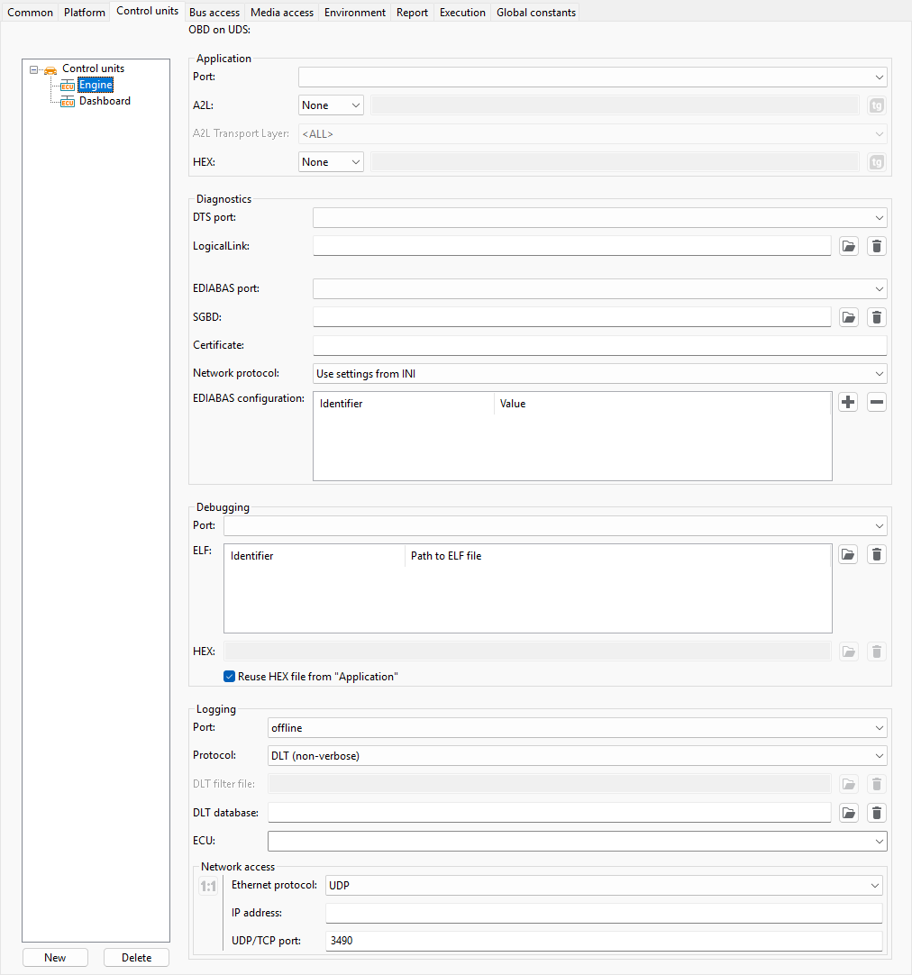
Task: Open the Debugging Port dropdown
Action: coord(555,525)
